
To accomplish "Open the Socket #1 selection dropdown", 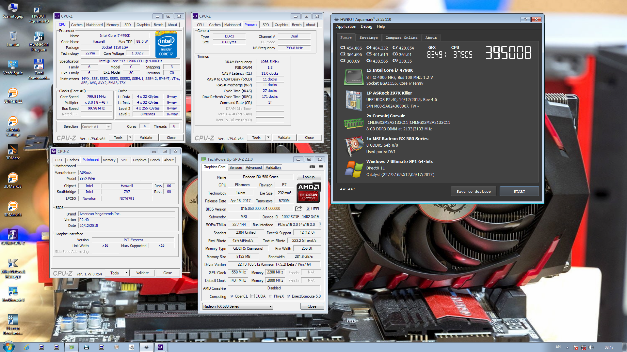I will (x=96, y=126).
